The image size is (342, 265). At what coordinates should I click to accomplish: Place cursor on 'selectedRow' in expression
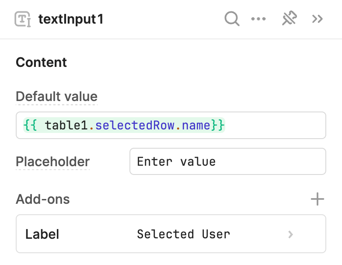pos(135,125)
